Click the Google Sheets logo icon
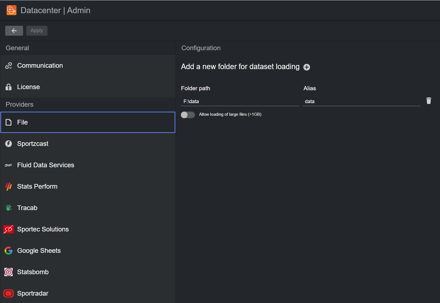The width and height of the screenshot is (440, 303). click(x=9, y=251)
